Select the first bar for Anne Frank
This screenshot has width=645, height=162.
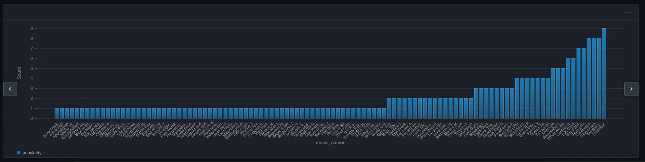56,113
